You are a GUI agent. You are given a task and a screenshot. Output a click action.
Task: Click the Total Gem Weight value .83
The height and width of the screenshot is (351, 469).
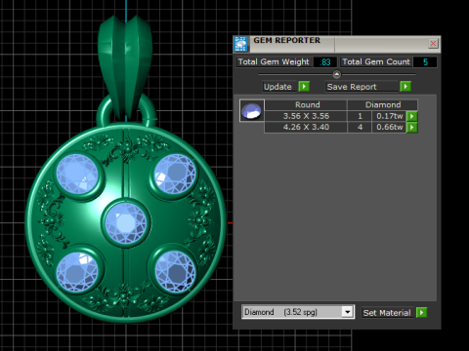(325, 61)
